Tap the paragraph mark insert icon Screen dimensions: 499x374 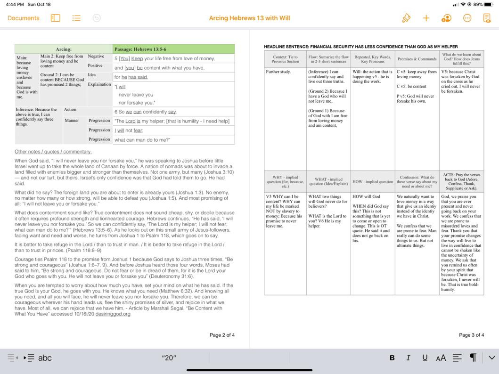[473, 358]
